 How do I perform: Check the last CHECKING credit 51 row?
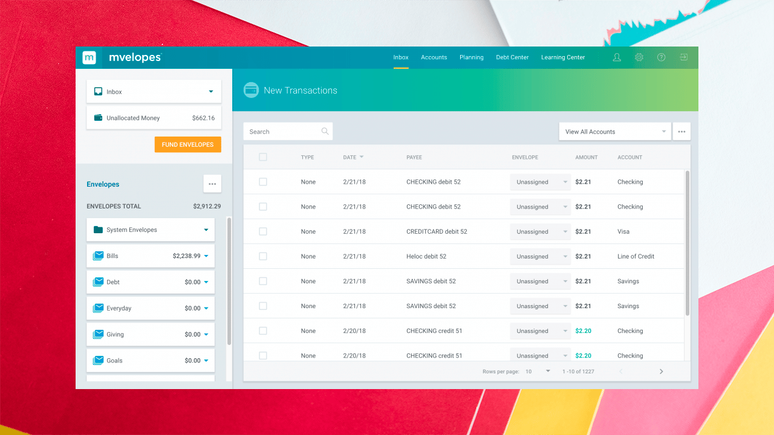point(263,355)
